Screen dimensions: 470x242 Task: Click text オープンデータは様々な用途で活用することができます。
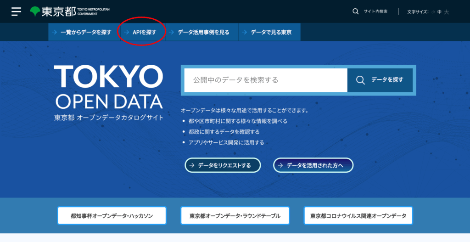pos(245,110)
